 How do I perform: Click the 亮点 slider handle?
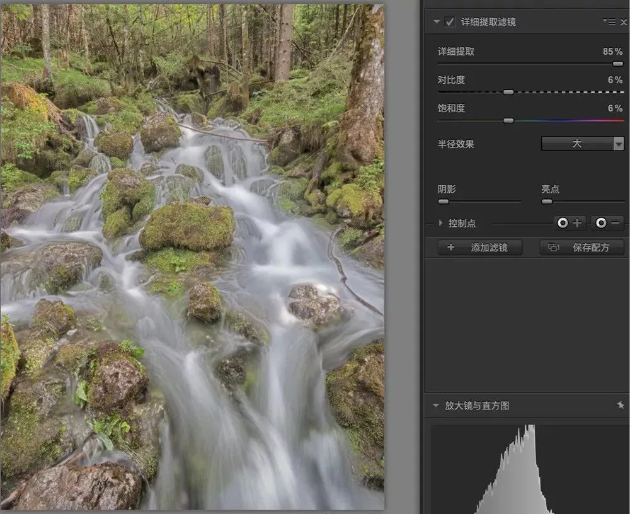click(x=547, y=202)
